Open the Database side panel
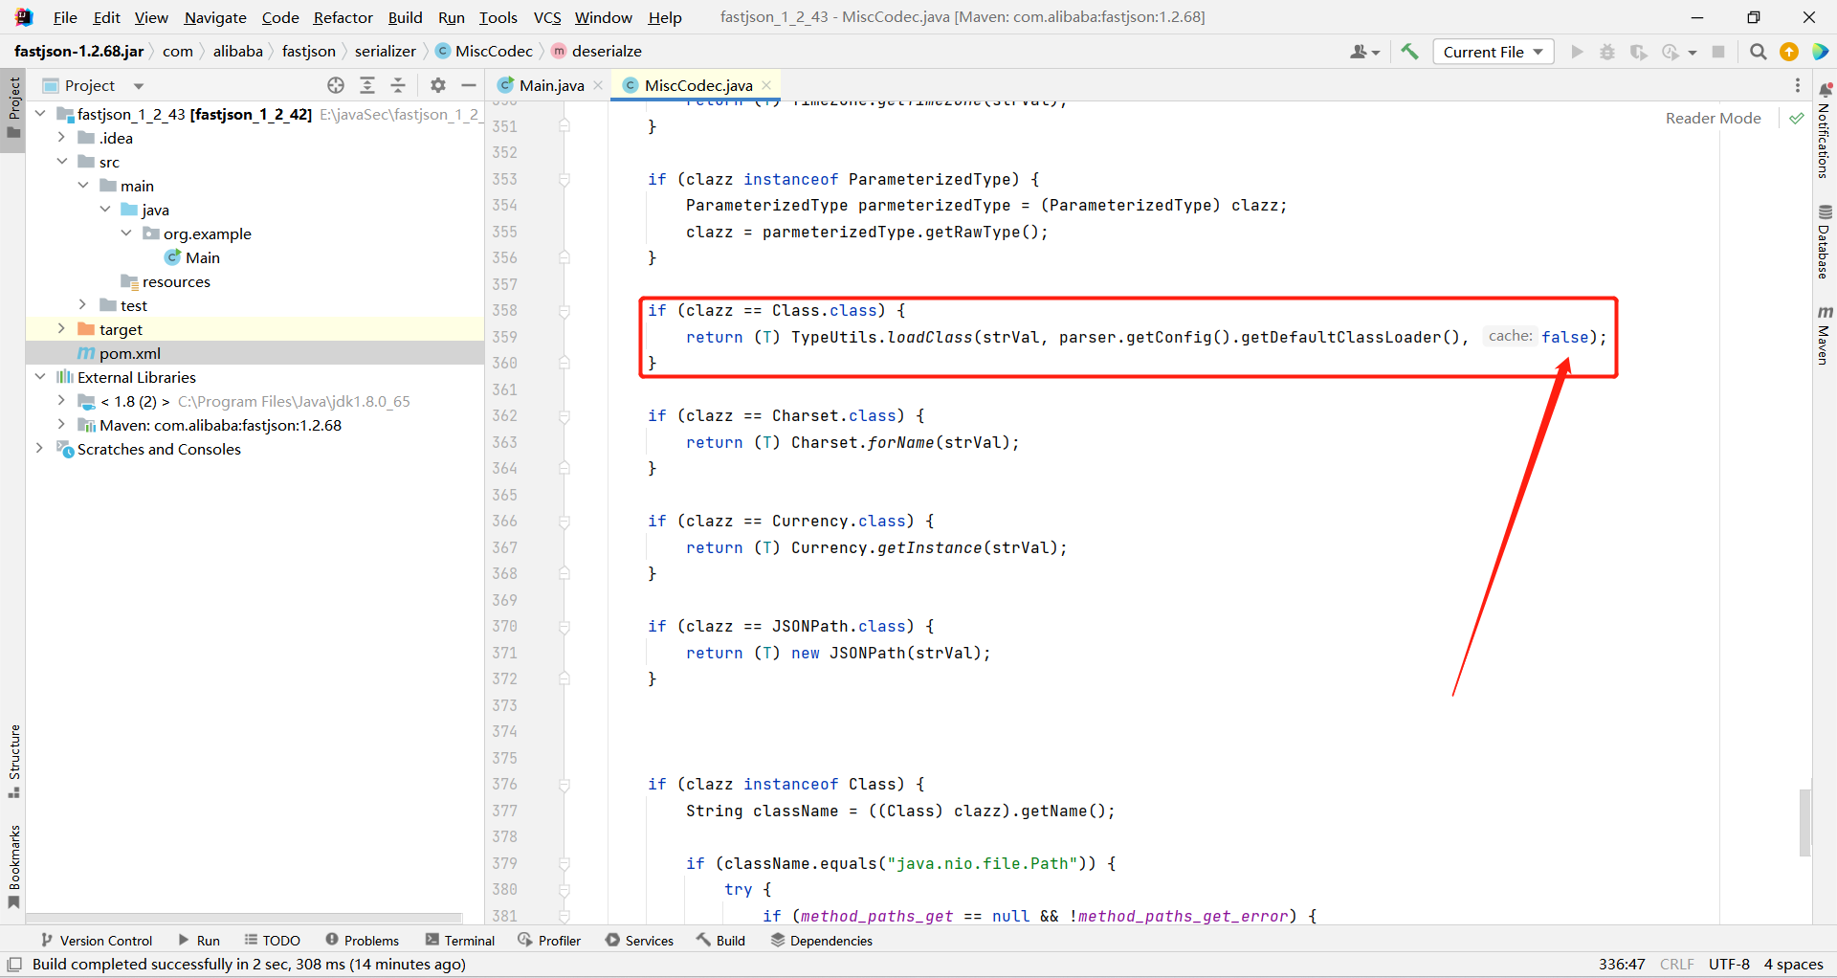Image resolution: width=1837 pixels, height=978 pixels. coord(1825,242)
